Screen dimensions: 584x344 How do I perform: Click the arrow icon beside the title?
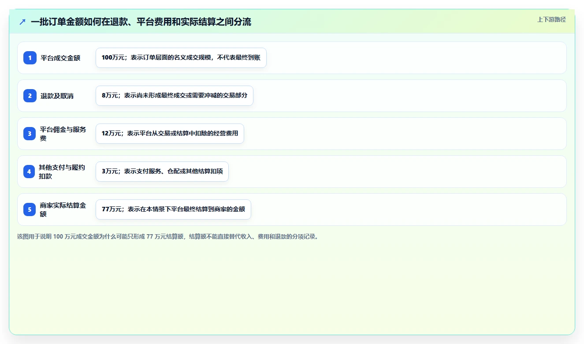click(22, 22)
